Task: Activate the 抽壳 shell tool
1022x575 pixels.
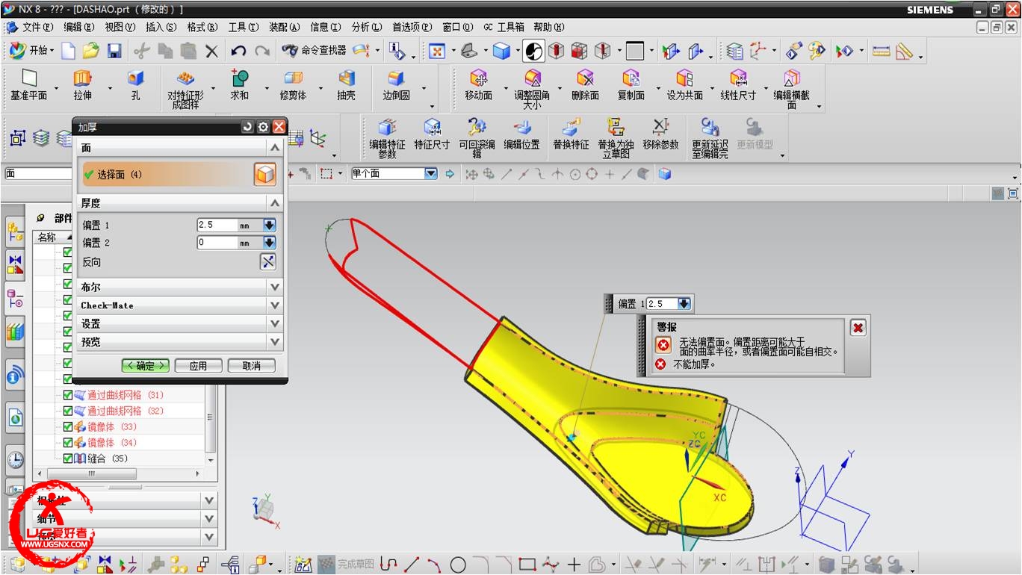Action: pyautogui.click(x=346, y=85)
